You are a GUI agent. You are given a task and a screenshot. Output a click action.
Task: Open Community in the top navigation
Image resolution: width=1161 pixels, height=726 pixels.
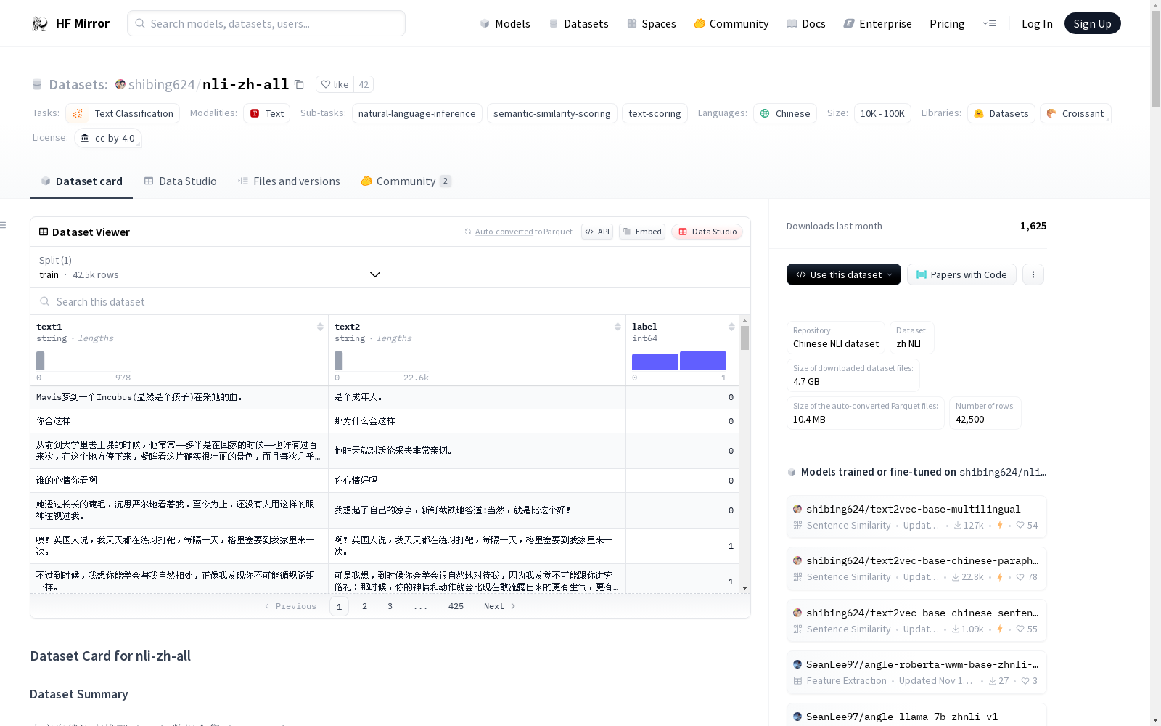(x=731, y=23)
